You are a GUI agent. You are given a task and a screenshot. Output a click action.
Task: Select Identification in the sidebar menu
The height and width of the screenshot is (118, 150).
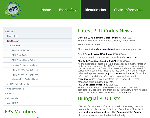point(13,41)
